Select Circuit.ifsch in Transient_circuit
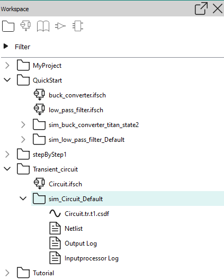 [x=65, y=184]
